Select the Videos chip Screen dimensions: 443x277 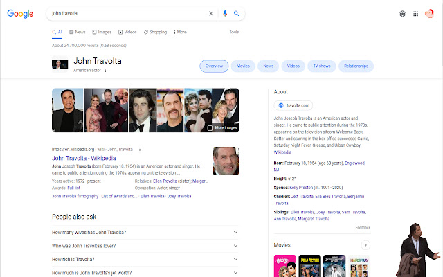click(293, 66)
